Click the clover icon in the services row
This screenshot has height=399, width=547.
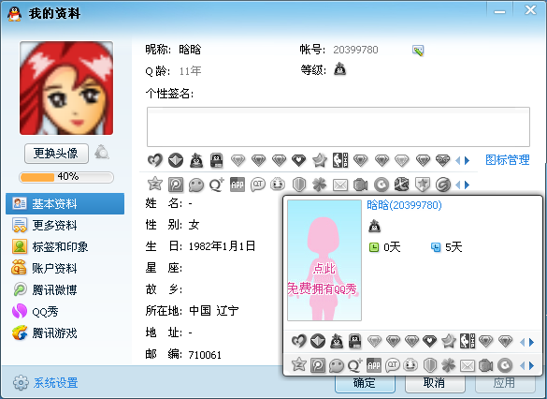(319, 185)
